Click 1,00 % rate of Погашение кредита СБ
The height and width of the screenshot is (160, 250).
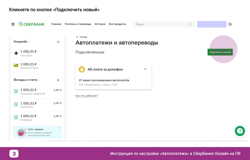pyautogui.click(x=57, y=90)
